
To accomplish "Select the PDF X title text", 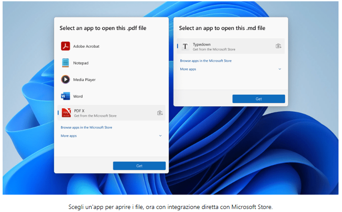I will [79, 111].
